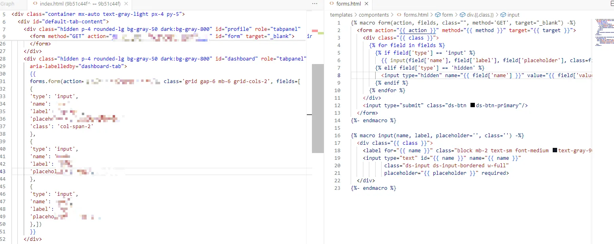Viewport: 614px width, 244px height.
Task: Click the diff editor's vertical scrollbar thumb
Action: click(317, 108)
